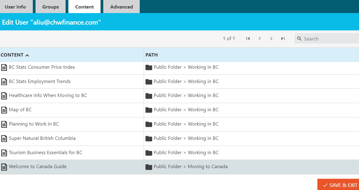Click the "1 of 1" page indicator
The image size is (359, 190).
tap(229, 39)
